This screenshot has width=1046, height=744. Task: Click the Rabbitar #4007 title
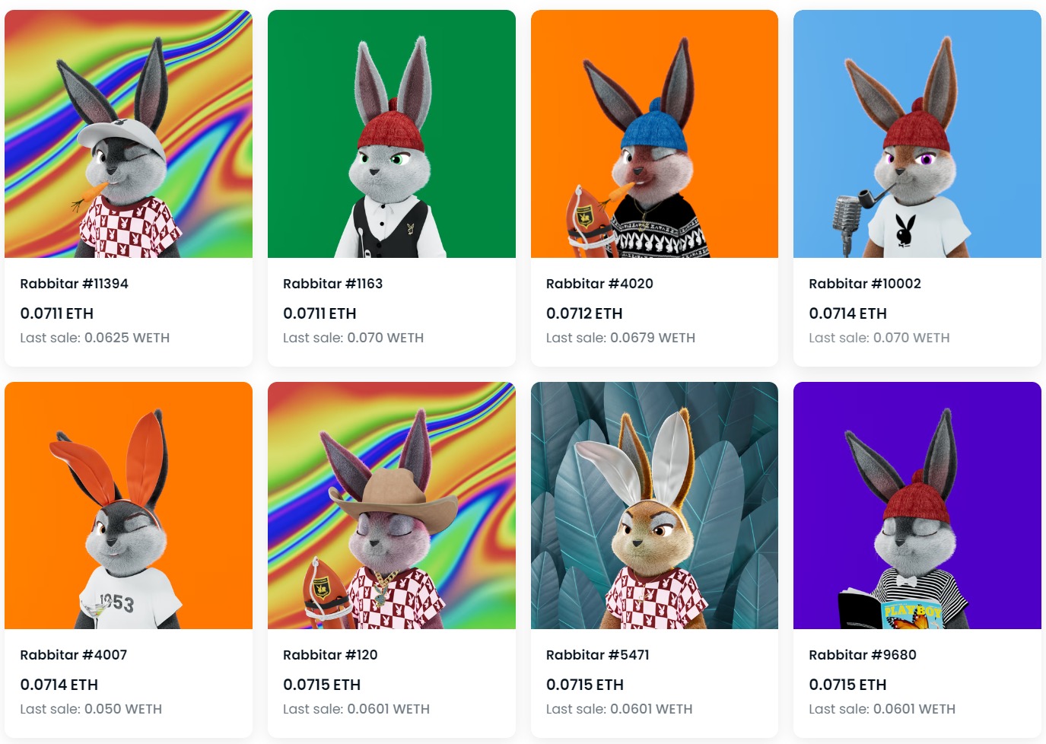point(73,655)
